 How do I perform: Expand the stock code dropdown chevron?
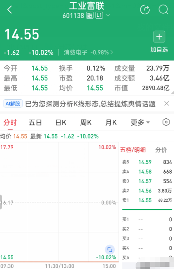(x=108, y=16)
